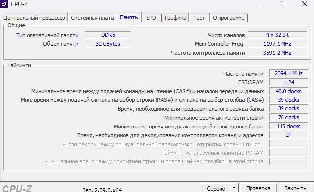
Task: Click the CPU-Z title bar icon
Action: click(4, 4)
